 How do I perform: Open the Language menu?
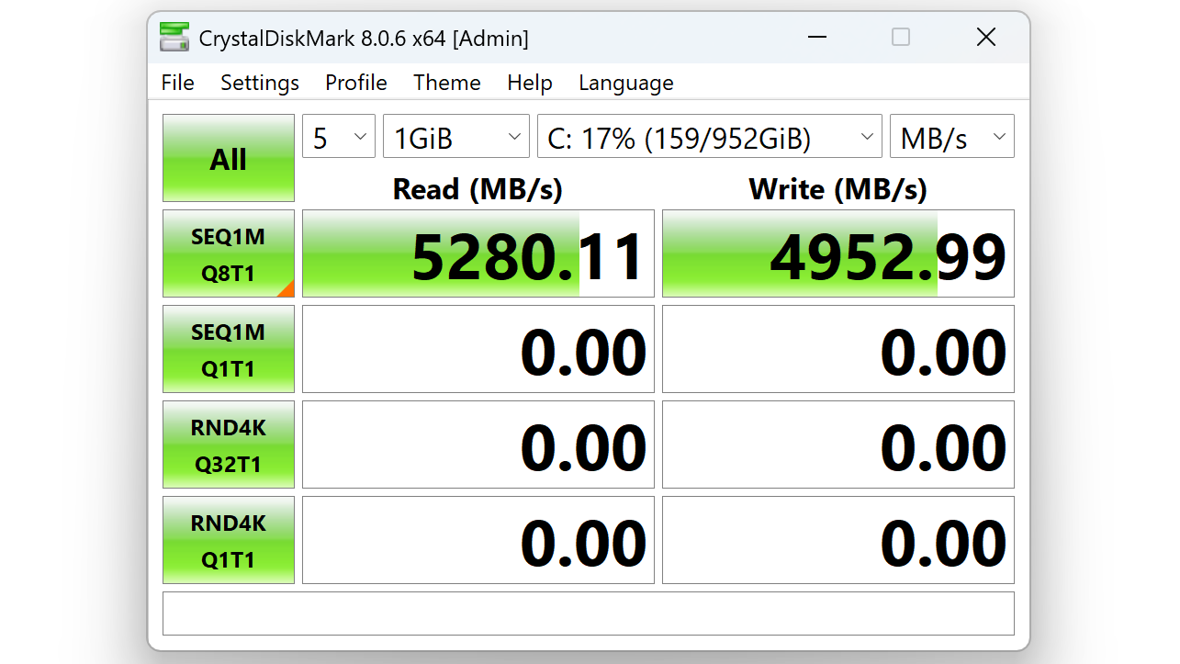point(626,83)
